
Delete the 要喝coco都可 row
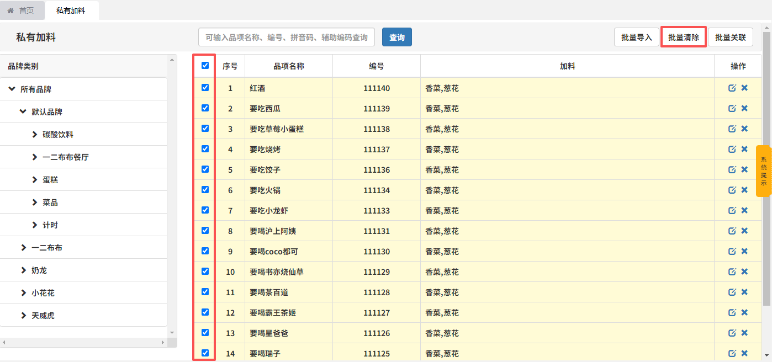click(x=744, y=251)
